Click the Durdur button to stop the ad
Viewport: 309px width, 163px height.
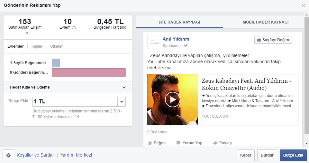pyautogui.click(x=267, y=155)
